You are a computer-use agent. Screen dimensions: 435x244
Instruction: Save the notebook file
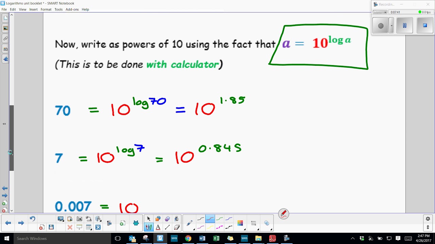[51, 227]
